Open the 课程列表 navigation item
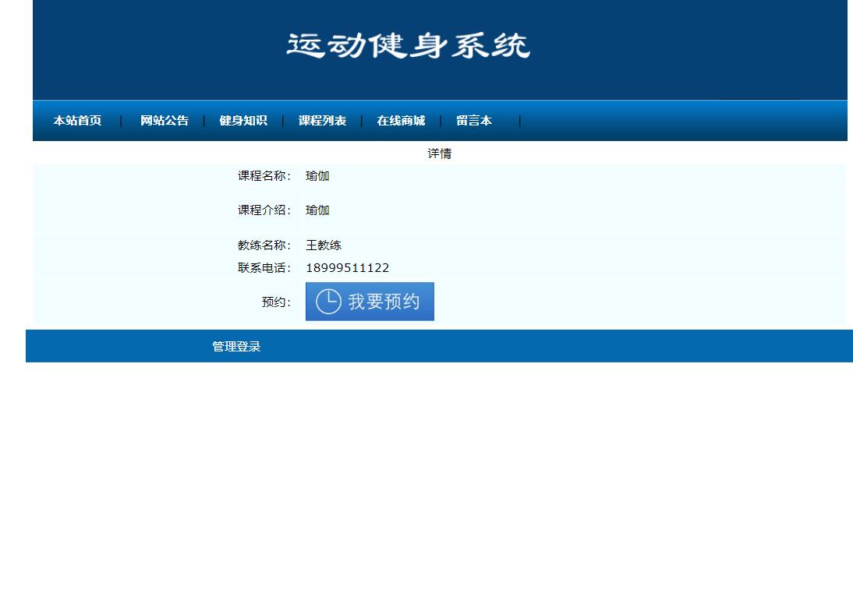Image resolution: width=853 pixels, height=600 pixels. 322,121
